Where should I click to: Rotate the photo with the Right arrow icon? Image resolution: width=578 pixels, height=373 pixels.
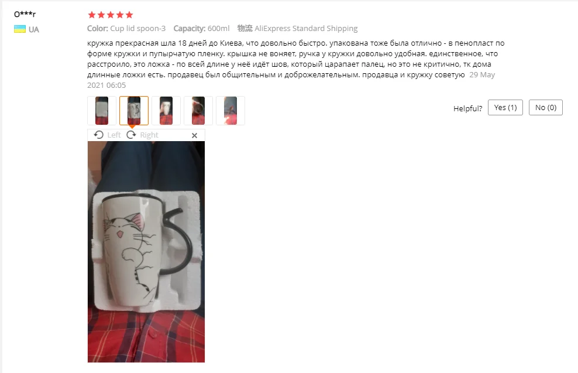coord(131,135)
